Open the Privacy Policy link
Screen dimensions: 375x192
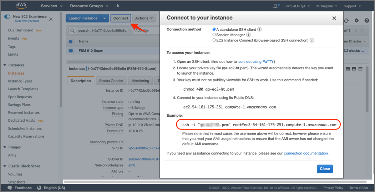[x=333, y=188]
